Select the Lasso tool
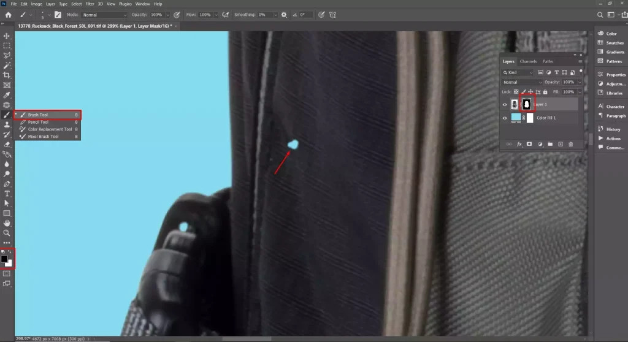The image size is (628, 342). 7,55
